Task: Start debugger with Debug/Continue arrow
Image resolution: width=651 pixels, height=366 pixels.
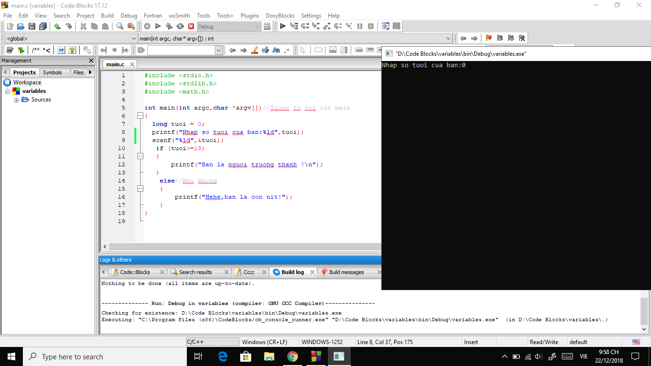Action: click(x=283, y=27)
